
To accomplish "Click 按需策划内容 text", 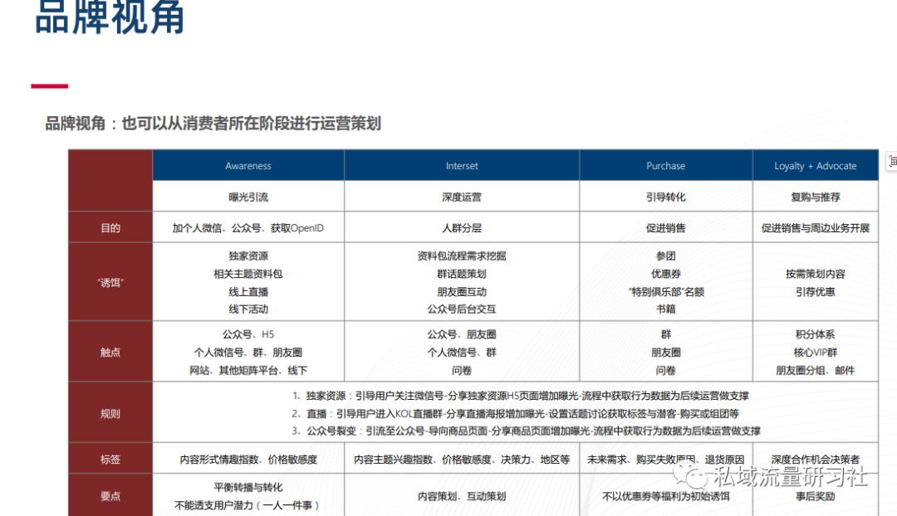I will 816,274.
